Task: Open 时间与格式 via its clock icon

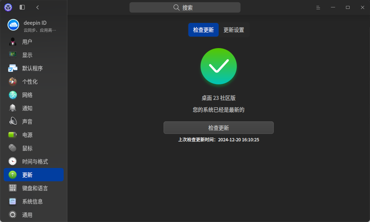Action: pos(13,161)
